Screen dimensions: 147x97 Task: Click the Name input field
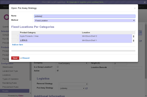[85, 16]
